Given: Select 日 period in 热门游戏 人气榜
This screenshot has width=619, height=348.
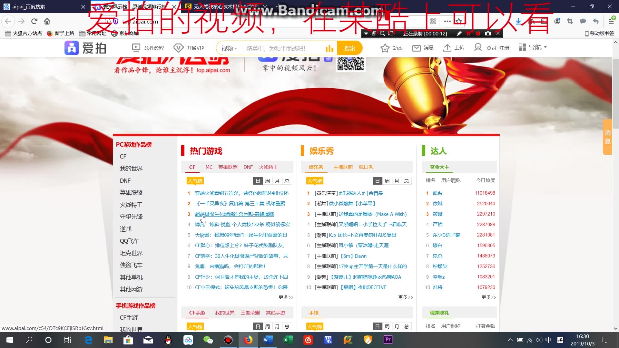Looking at the screenshot, I should point(258,181).
